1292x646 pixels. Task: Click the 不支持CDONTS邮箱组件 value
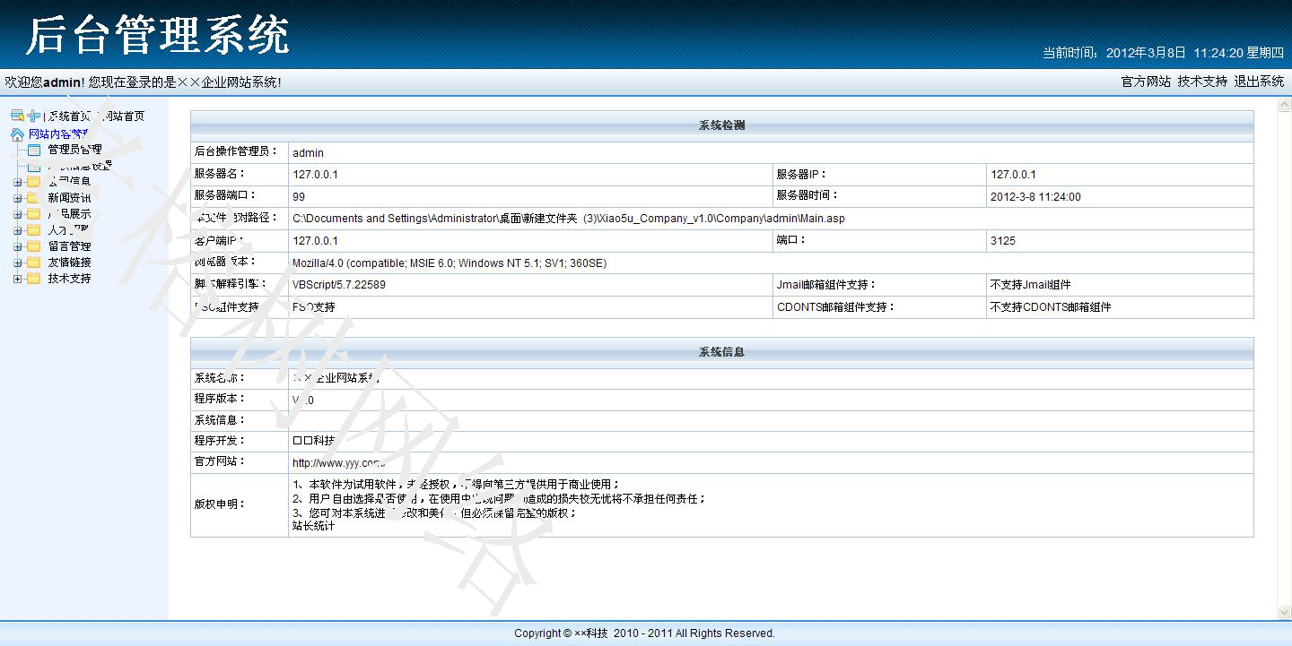pyautogui.click(x=1051, y=307)
